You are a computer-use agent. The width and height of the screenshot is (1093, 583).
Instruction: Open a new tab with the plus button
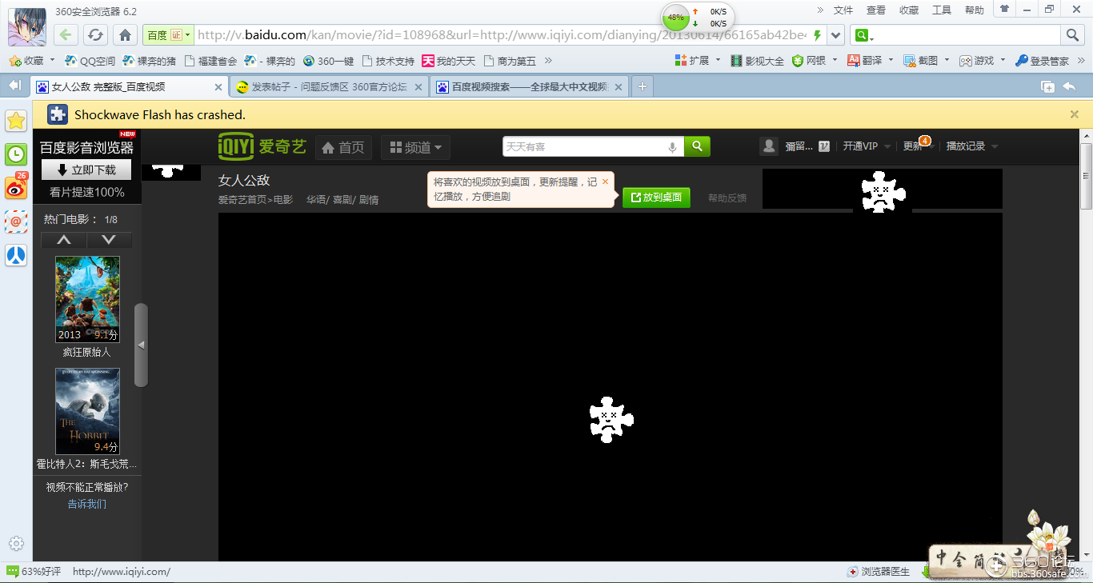(642, 87)
